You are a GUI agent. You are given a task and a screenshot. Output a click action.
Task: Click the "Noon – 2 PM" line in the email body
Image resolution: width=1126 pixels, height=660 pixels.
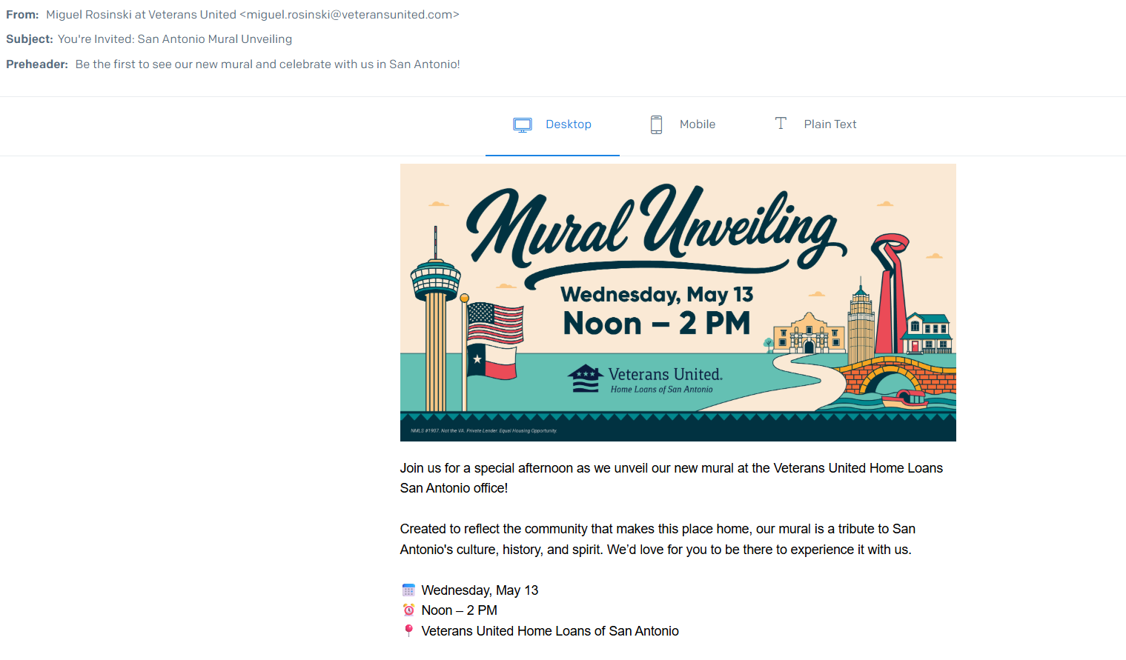pyautogui.click(x=459, y=610)
